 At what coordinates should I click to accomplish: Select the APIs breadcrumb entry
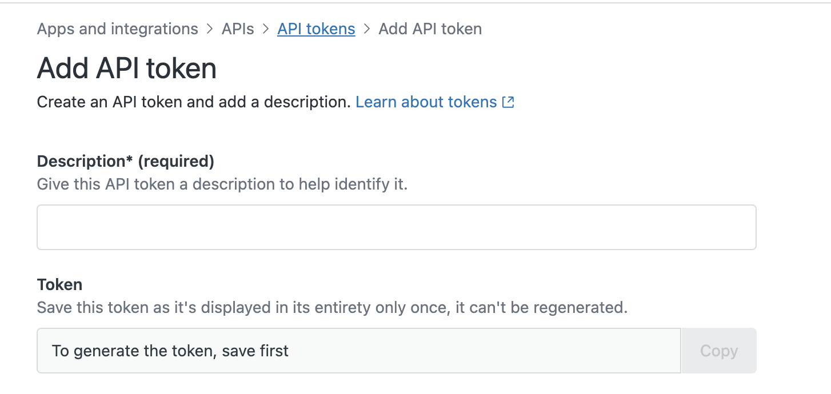pyautogui.click(x=237, y=29)
